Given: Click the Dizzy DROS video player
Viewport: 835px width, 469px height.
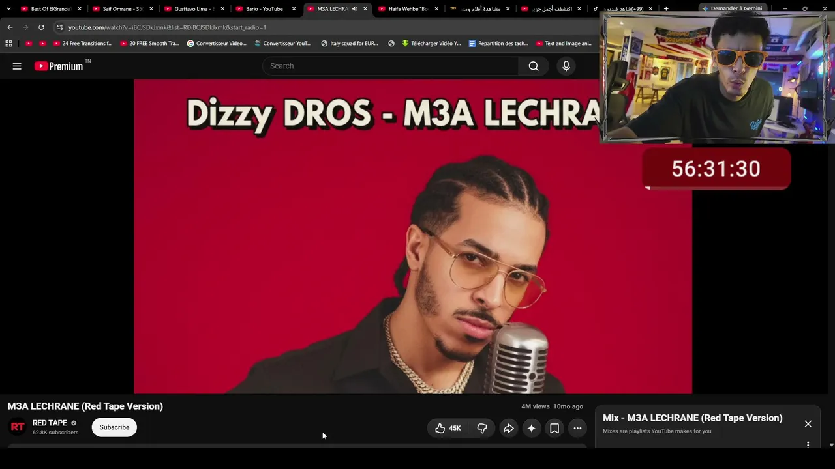Looking at the screenshot, I should 413,236.
